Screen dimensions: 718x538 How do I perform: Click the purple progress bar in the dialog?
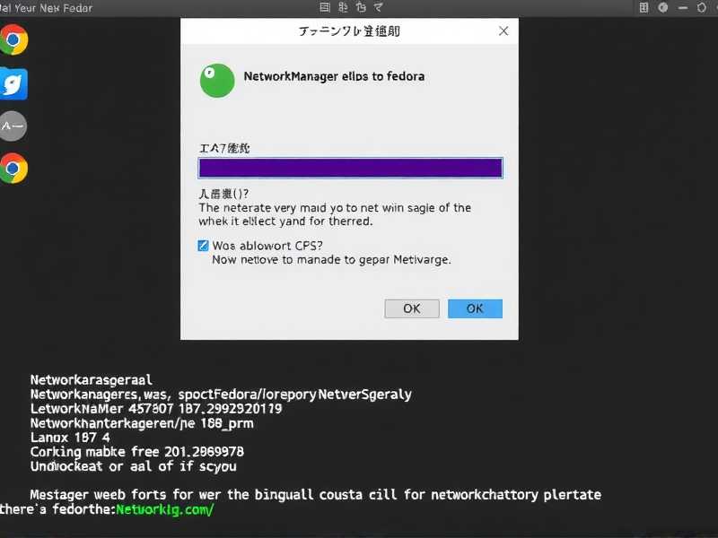[349, 168]
